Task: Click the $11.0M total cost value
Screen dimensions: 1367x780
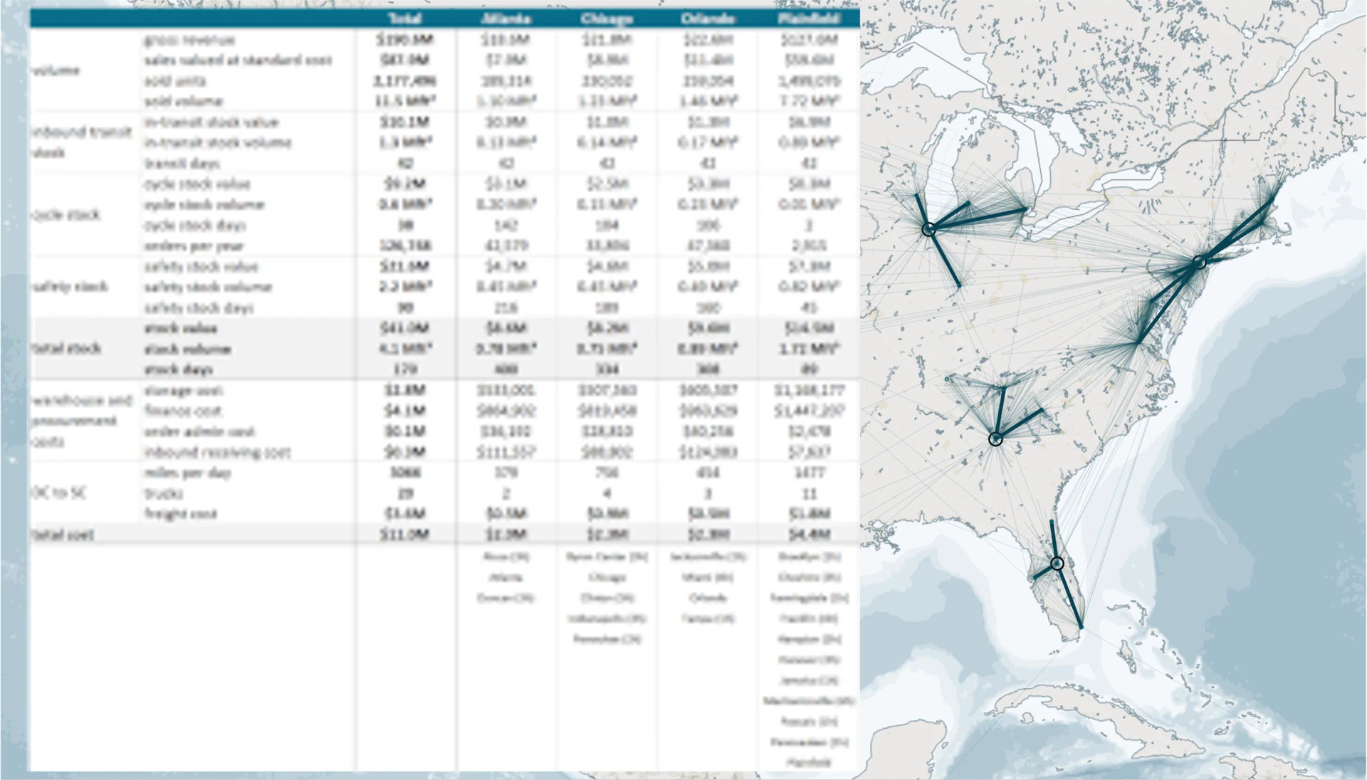Action: click(x=404, y=534)
